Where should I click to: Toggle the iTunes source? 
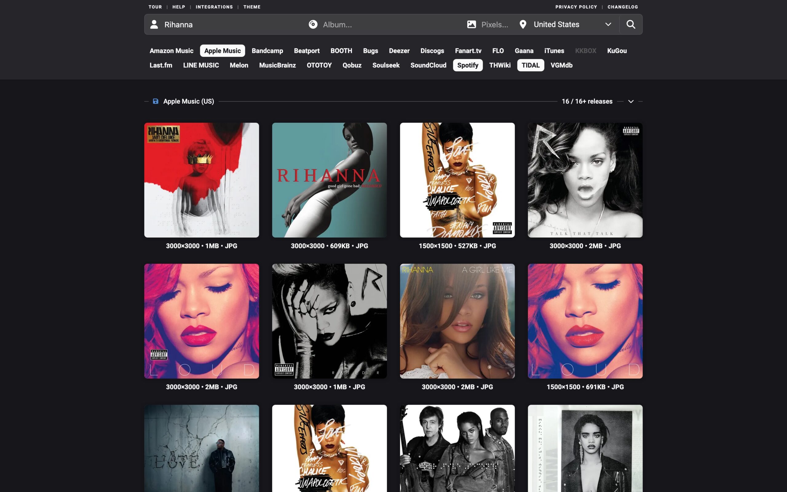tap(554, 51)
